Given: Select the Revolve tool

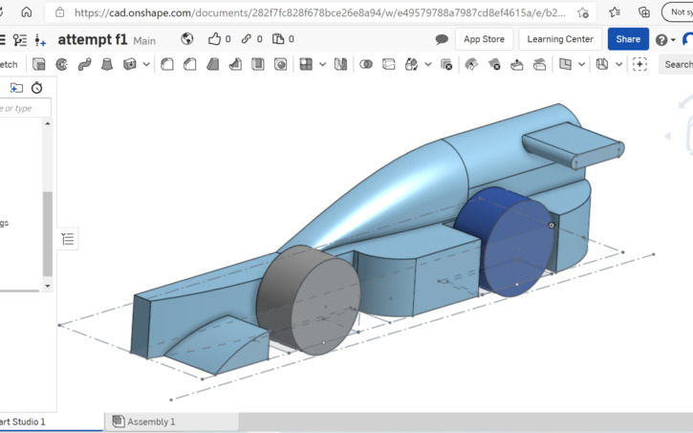Looking at the screenshot, I should 62,64.
